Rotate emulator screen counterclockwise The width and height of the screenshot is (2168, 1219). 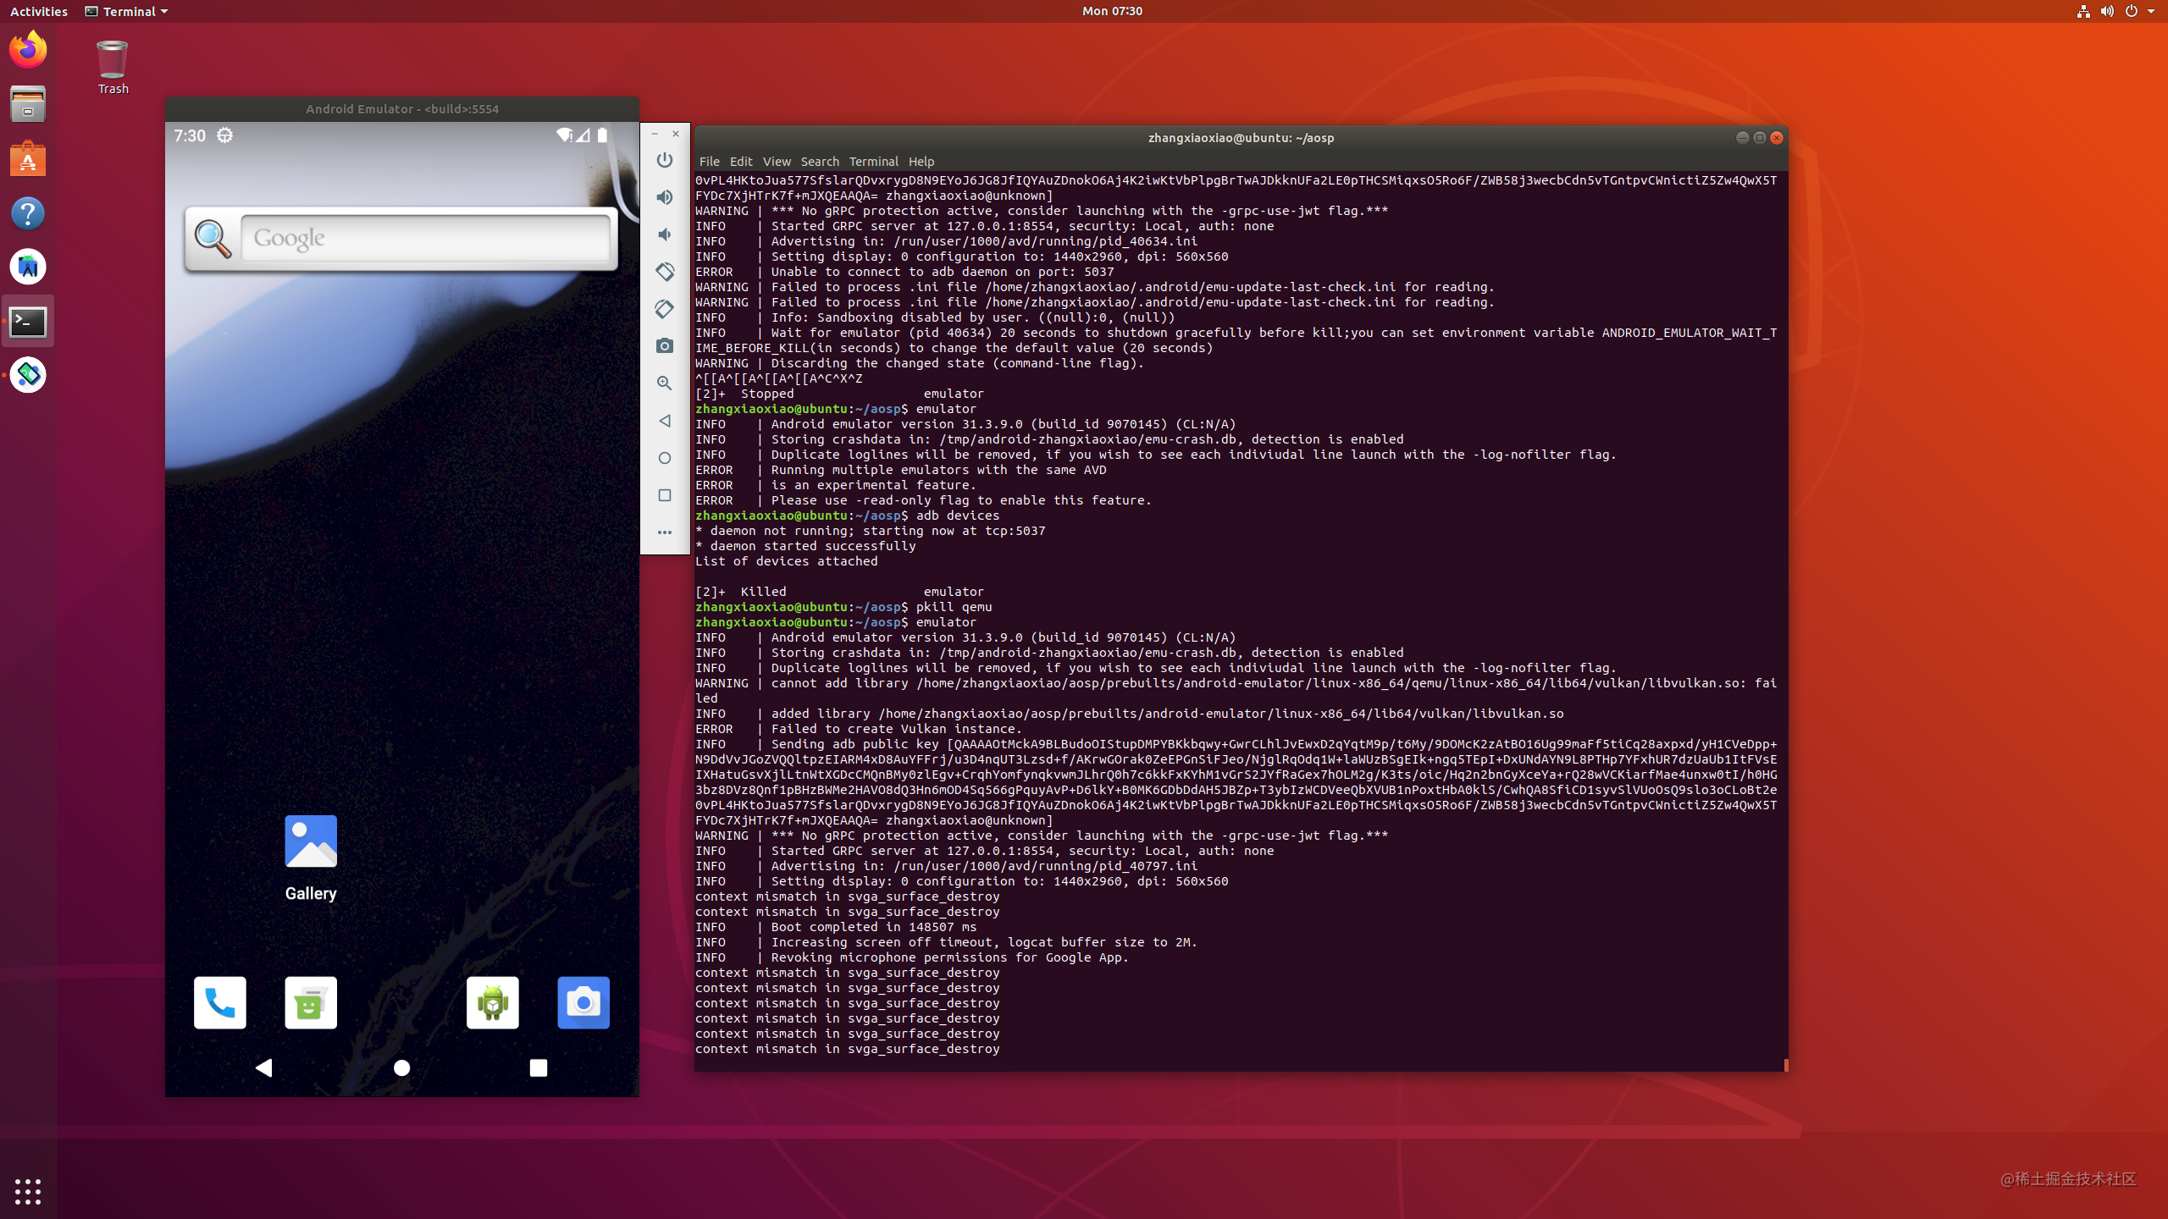pos(665,272)
